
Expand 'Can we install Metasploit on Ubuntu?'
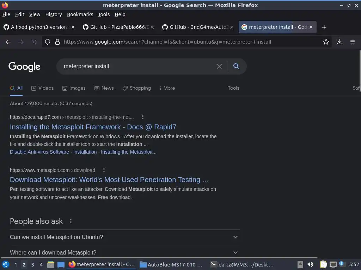click(124, 237)
